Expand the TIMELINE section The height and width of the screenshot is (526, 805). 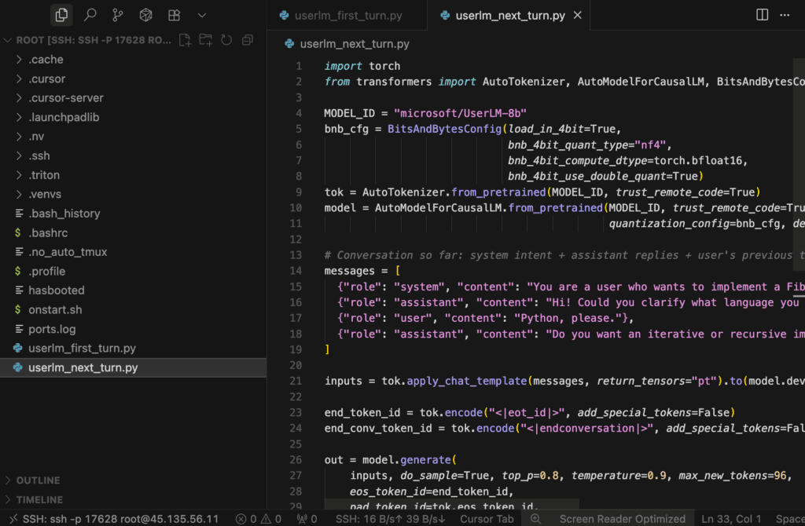tap(39, 500)
